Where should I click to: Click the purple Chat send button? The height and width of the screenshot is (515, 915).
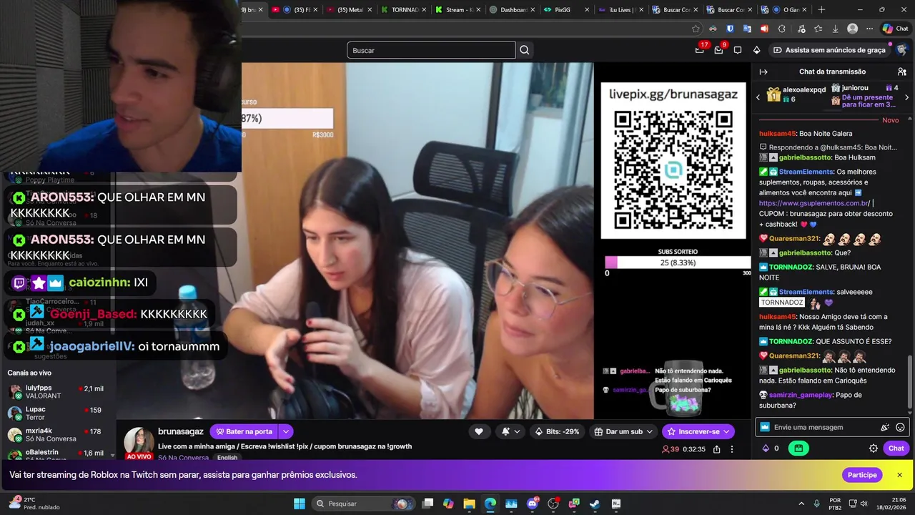click(896, 448)
